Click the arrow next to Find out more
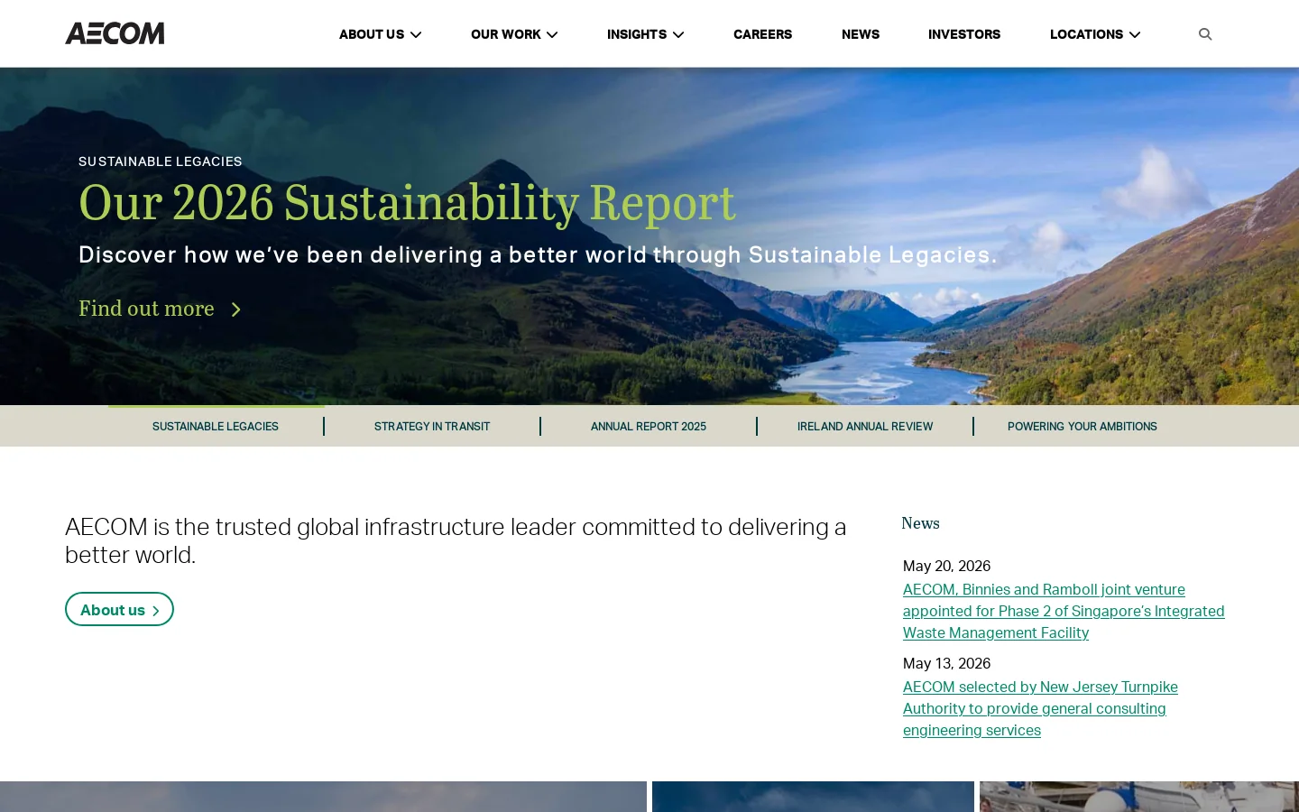Screen dimensions: 1299x812 (x=236, y=309)
